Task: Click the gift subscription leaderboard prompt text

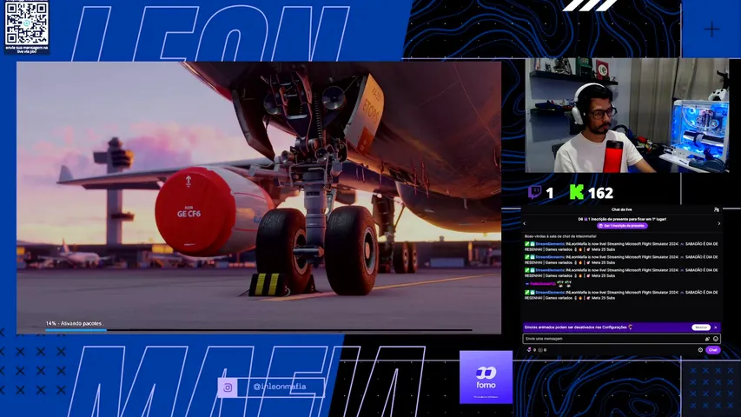Action: (622, 220)
